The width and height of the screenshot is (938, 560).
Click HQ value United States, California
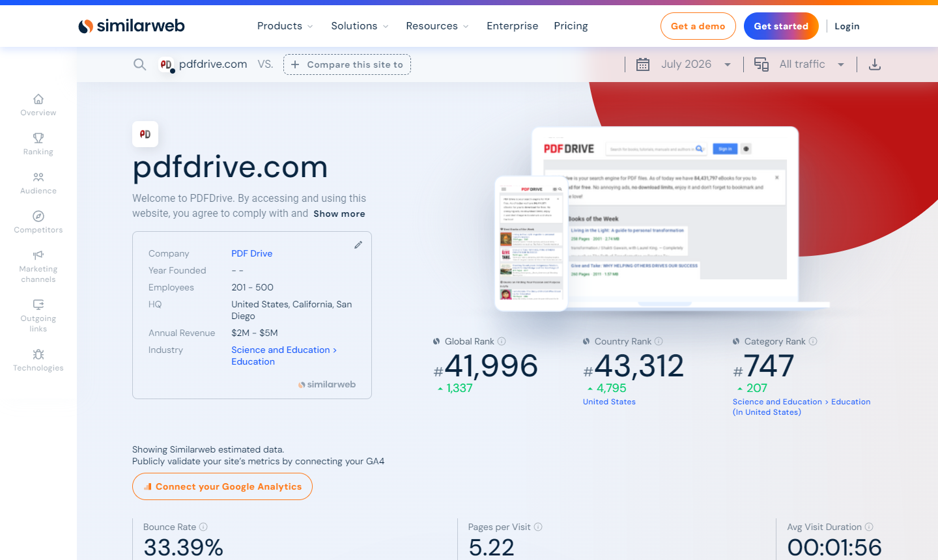pyautogui.click(x=292, y=310)
